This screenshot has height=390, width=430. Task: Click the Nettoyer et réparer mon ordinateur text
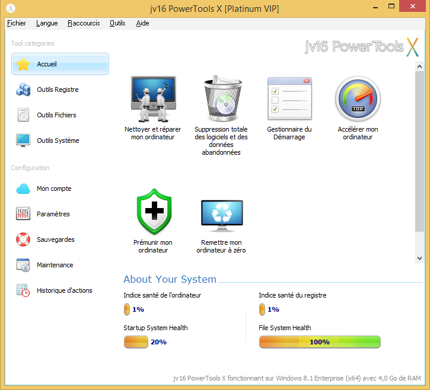coord(153,133)
